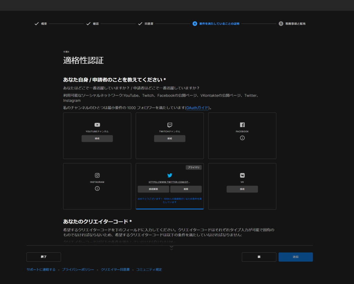Open the OAuthガイド link
The height and width of the screenshot is (284, 354).
(197, 108)
